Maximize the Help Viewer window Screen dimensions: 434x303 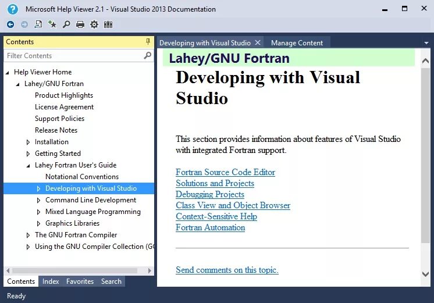(x=404, y=9)
